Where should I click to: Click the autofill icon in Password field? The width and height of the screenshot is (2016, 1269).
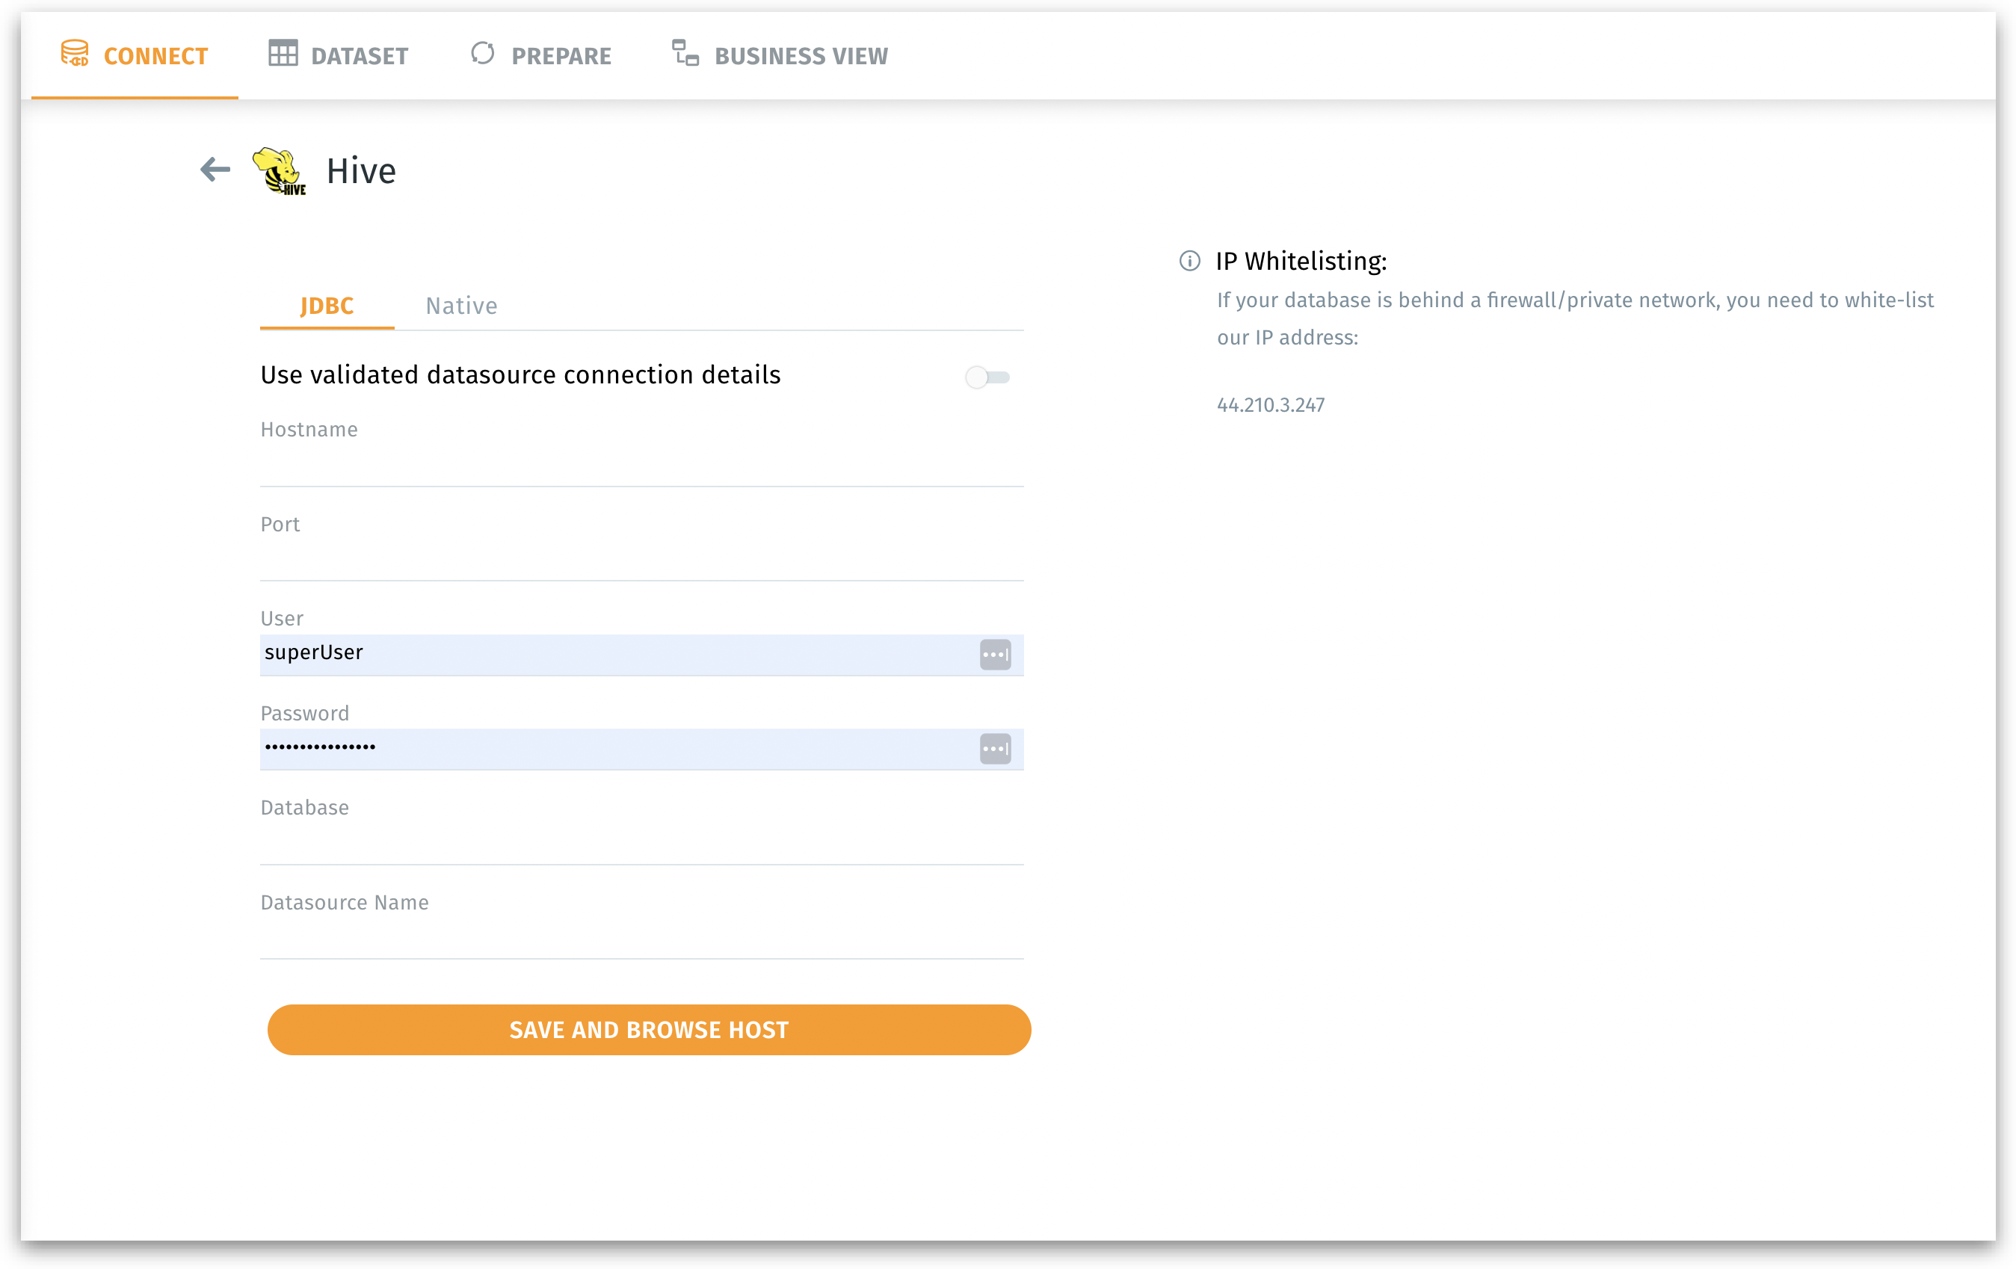(x=995, y=749)
